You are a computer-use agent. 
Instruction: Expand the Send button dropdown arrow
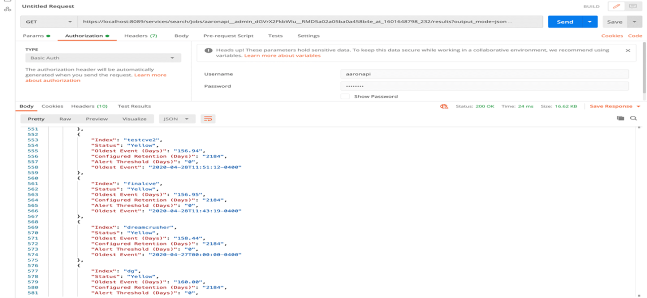590,22
